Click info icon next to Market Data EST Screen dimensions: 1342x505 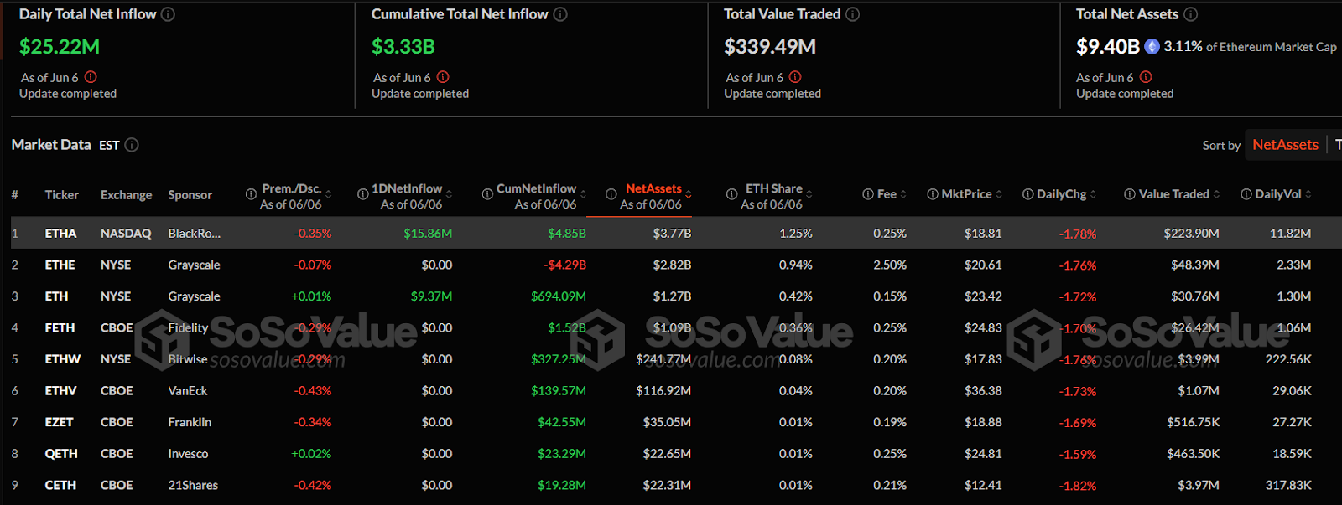tap(132, 145)
